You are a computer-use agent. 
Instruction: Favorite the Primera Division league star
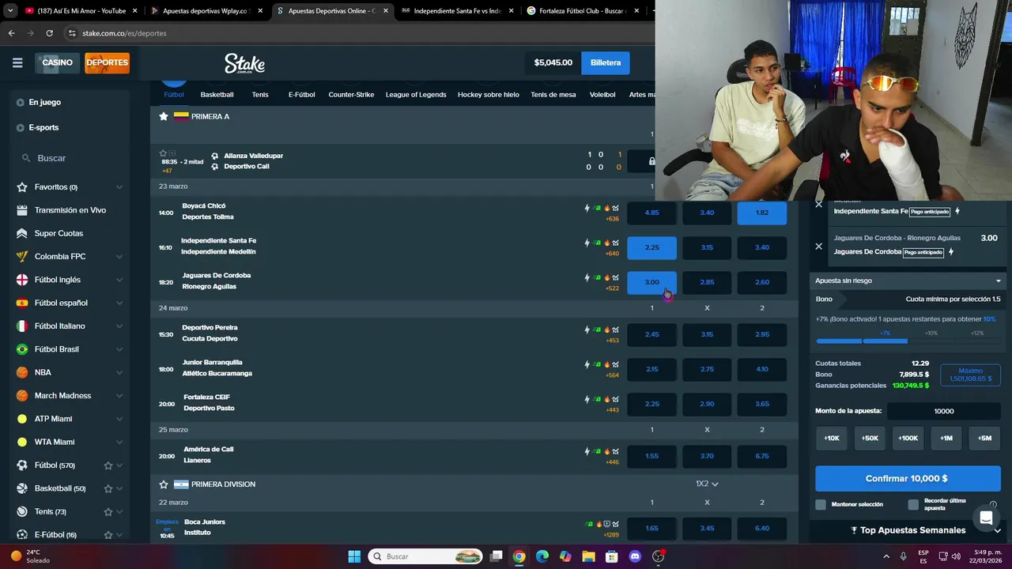pyautogui.click(x=164, y=484)
